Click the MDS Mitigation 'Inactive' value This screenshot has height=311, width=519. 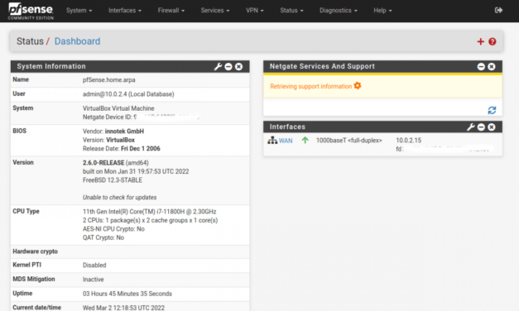coord(93,280)
